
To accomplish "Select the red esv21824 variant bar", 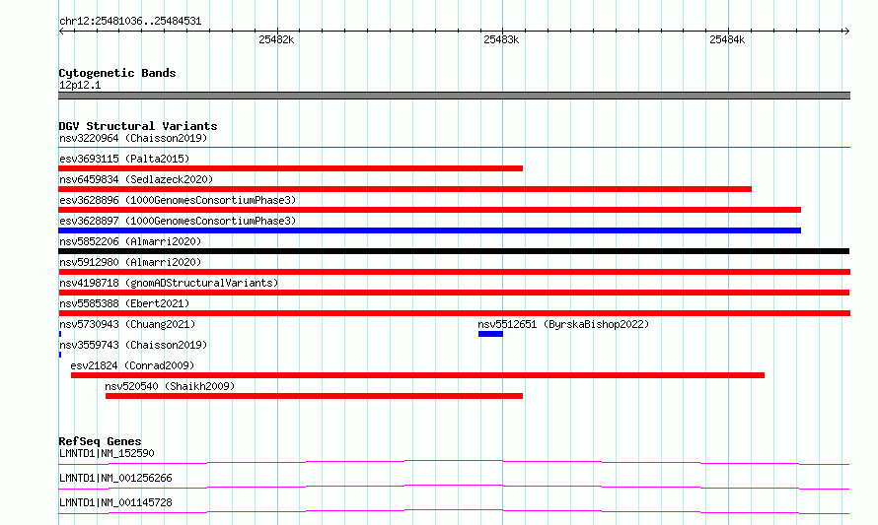I will tap(417, 375).
